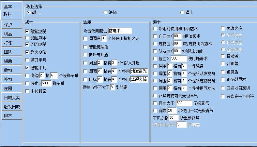
Task: Tick 间隔 20 秒使用一次无极真气 checkbox
Action: pos(155,111)
